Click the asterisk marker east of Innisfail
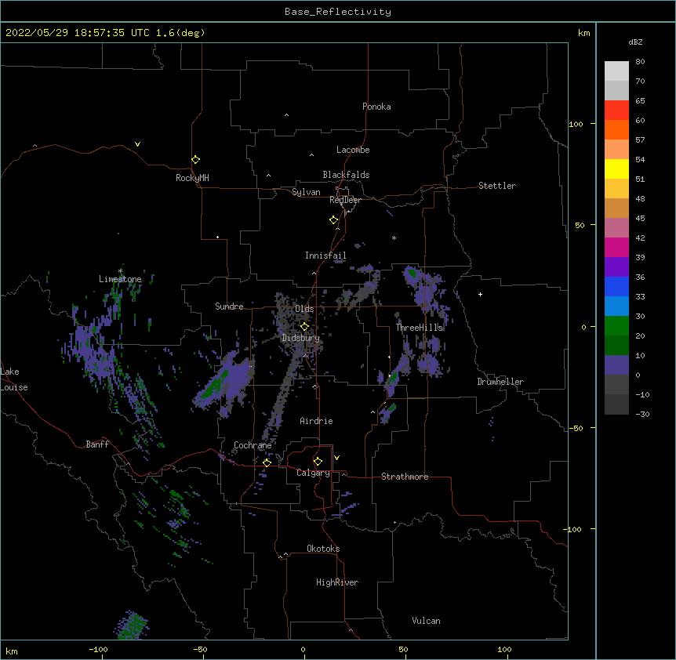Image resolution: width=676 pixels, height=660 pixels. click(x=394, y=238)
